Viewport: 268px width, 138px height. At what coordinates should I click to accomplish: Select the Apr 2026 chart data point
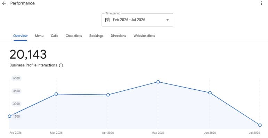coord(108,95)
